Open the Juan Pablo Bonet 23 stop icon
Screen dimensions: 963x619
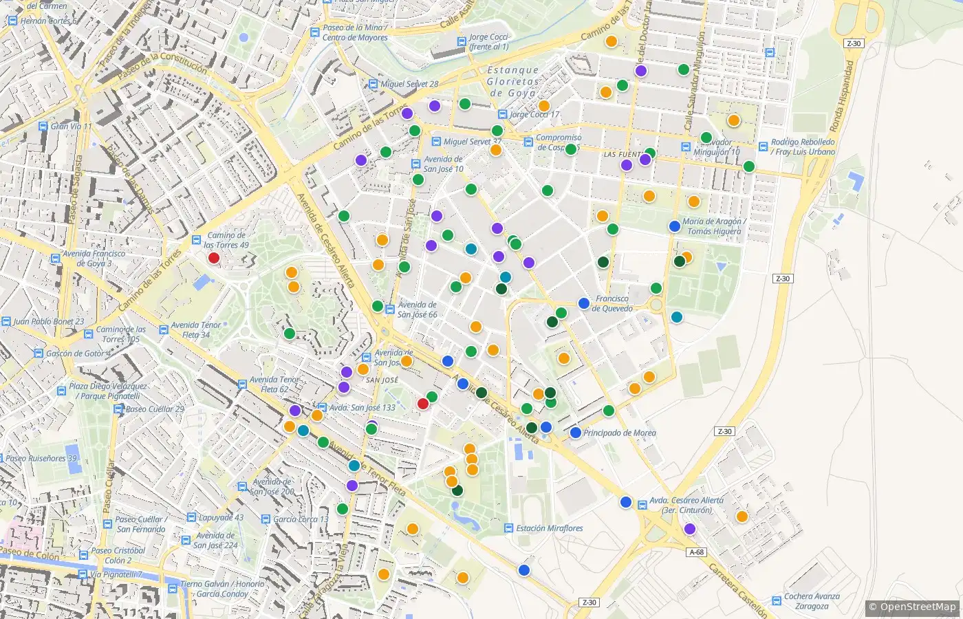pyautogui.click(x=6, y=321)
